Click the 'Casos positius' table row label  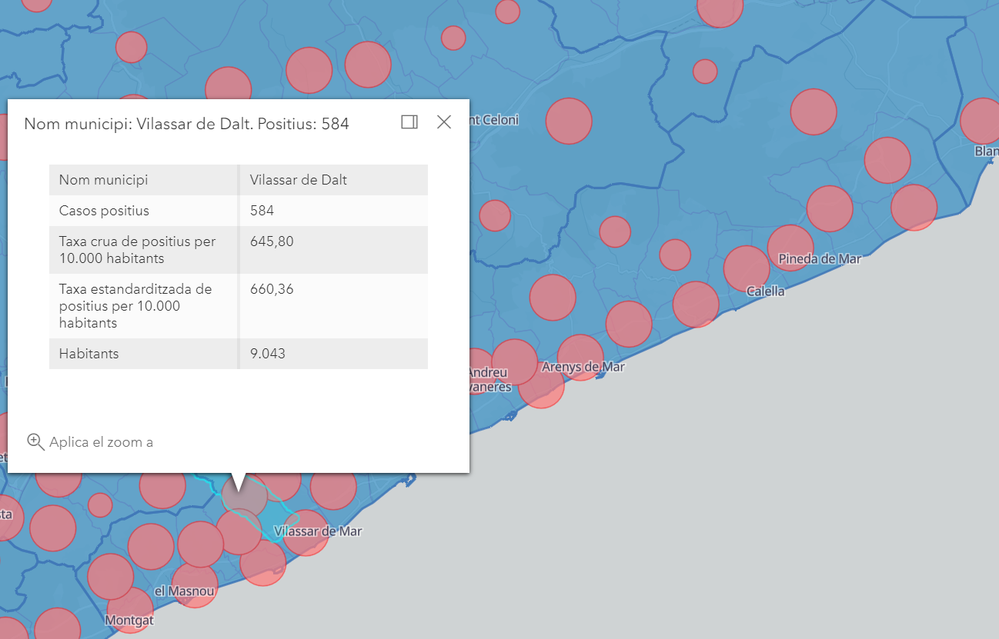(104, 211)
